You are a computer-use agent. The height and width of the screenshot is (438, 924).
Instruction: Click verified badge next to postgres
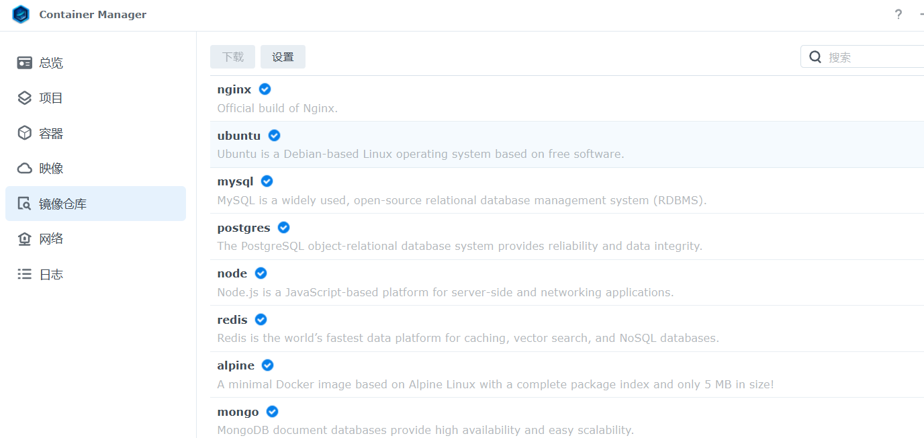point(283,227)
